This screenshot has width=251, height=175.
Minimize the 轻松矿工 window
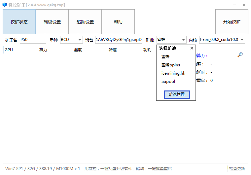point(234,5)
